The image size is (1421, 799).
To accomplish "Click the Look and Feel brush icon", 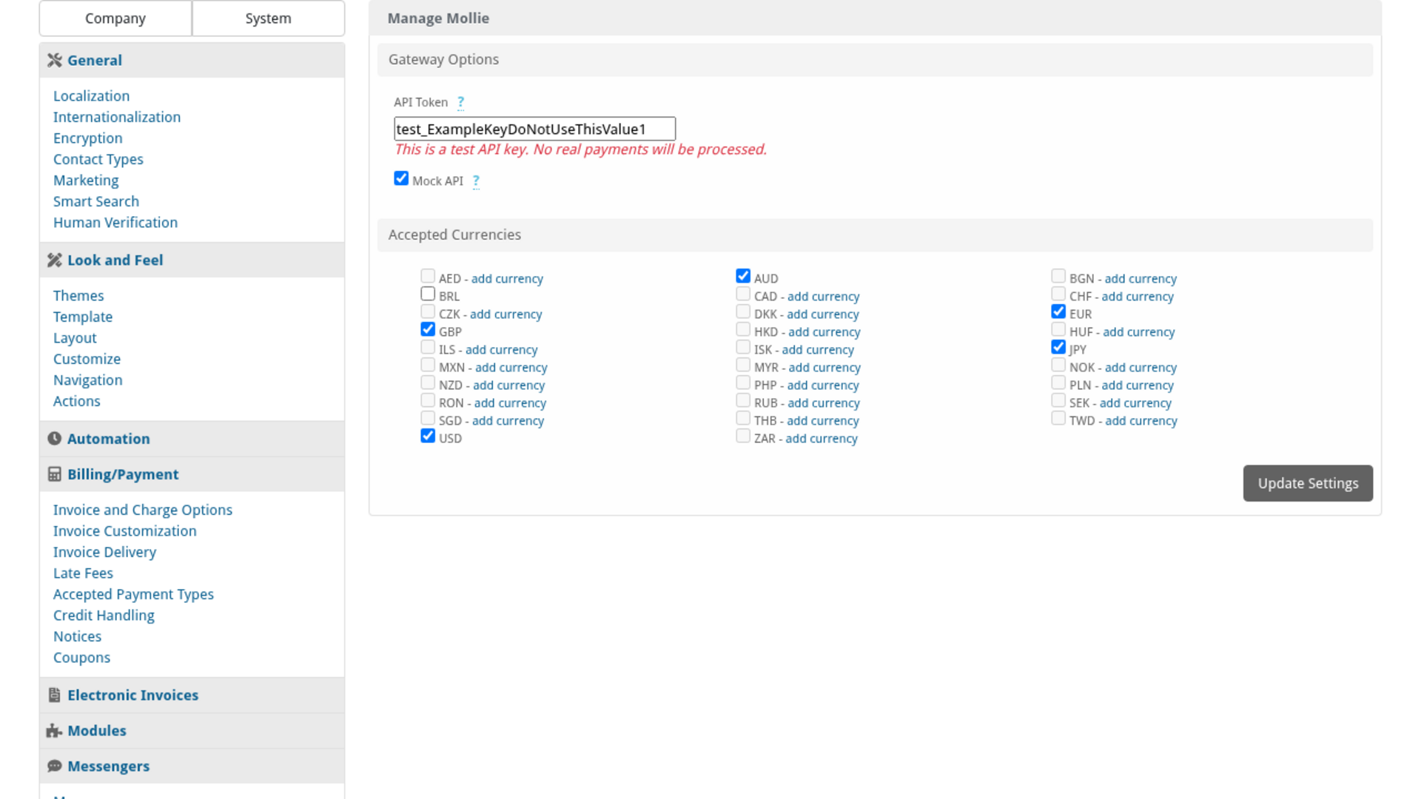I will pos(55,260).
